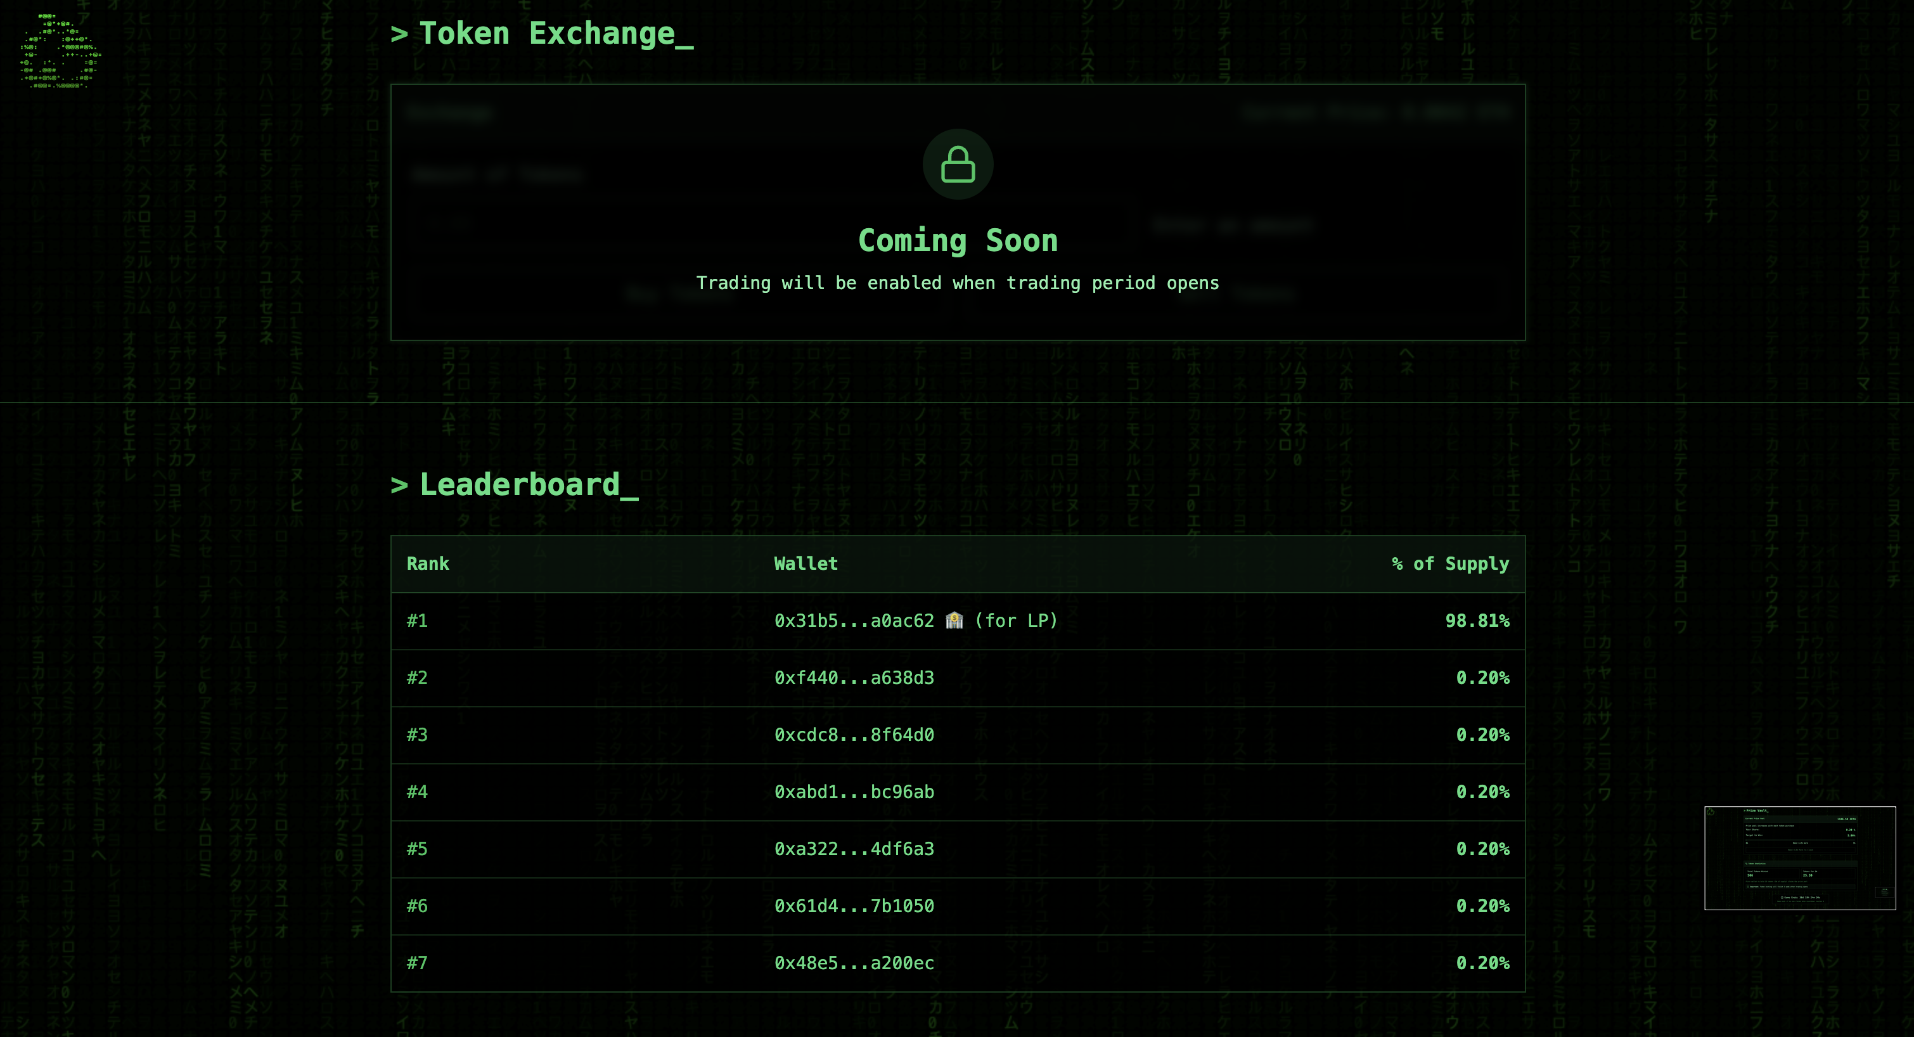Image resolution: width=1914 pixels, height=1037 pixels.
Task: Click 0.20% supply in row #7
Action: pyautogui.click(x=1482, y=963)
